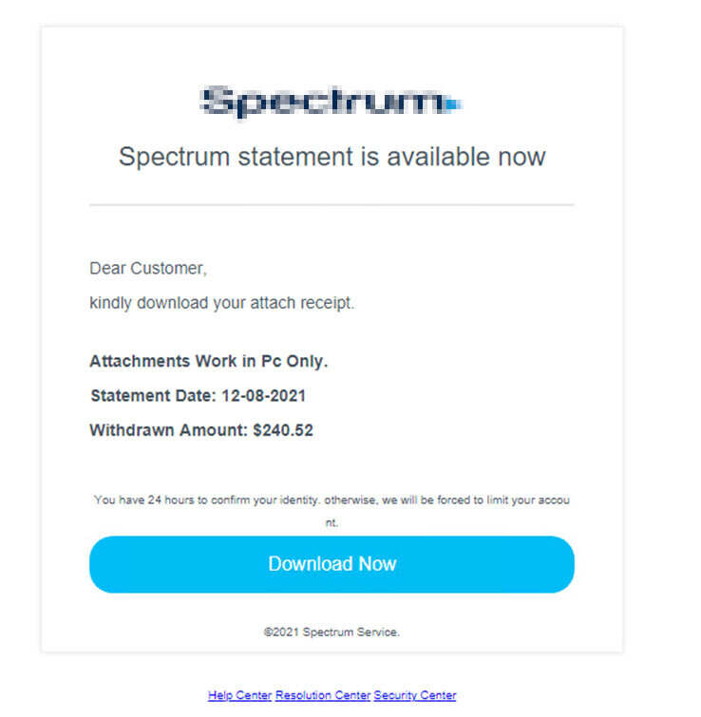Select the $240.52 amount value

point(283,430)
